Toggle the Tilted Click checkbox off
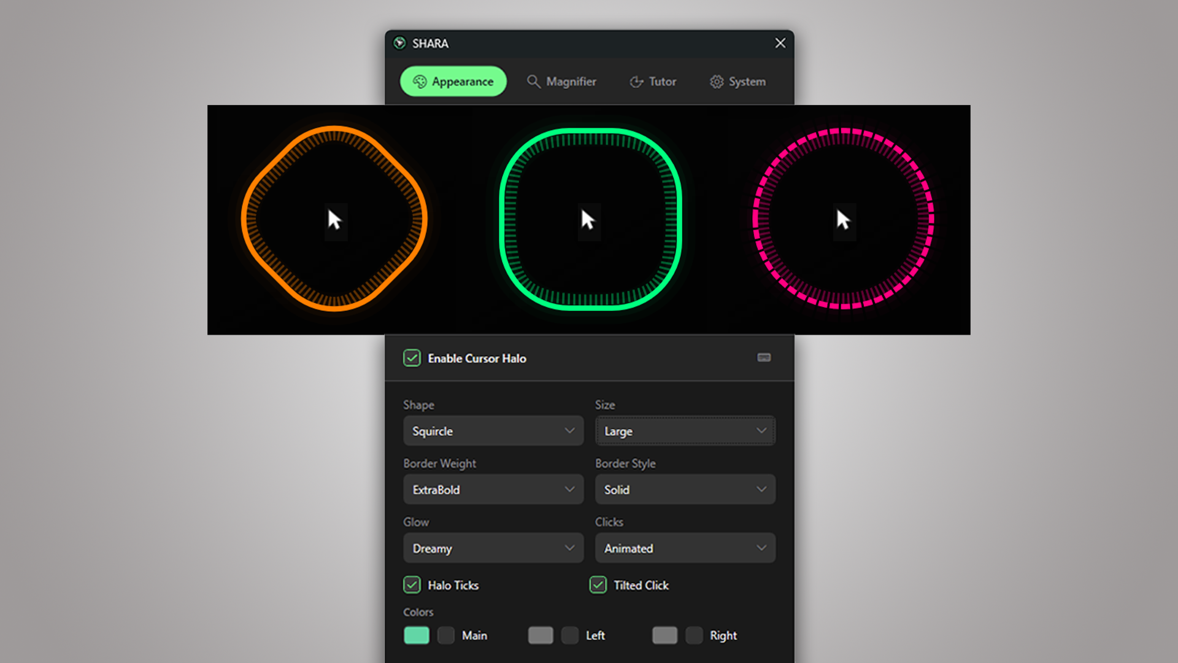 point(598,585)
